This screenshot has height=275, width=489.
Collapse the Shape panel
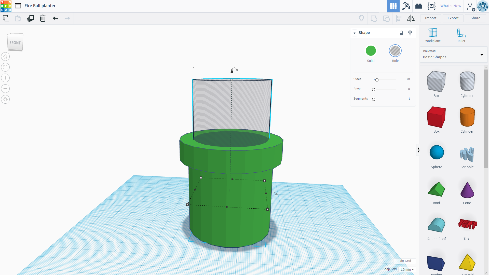355,33
